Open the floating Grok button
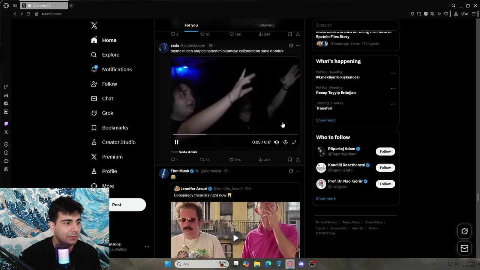480x270 pixels. pyautogui.click(x=464, y=231)
